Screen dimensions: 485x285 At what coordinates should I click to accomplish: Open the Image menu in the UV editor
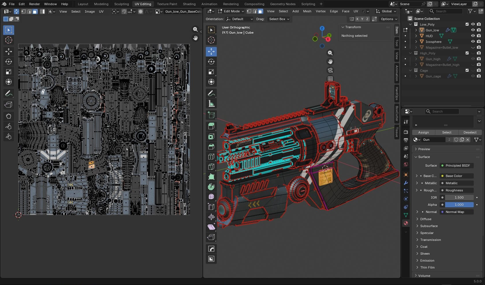pyautogui.click(x=89, y=12)
